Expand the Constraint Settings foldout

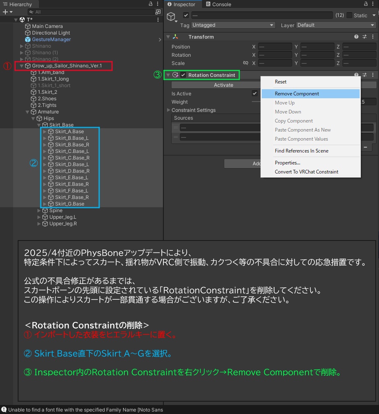click(168, 110)
